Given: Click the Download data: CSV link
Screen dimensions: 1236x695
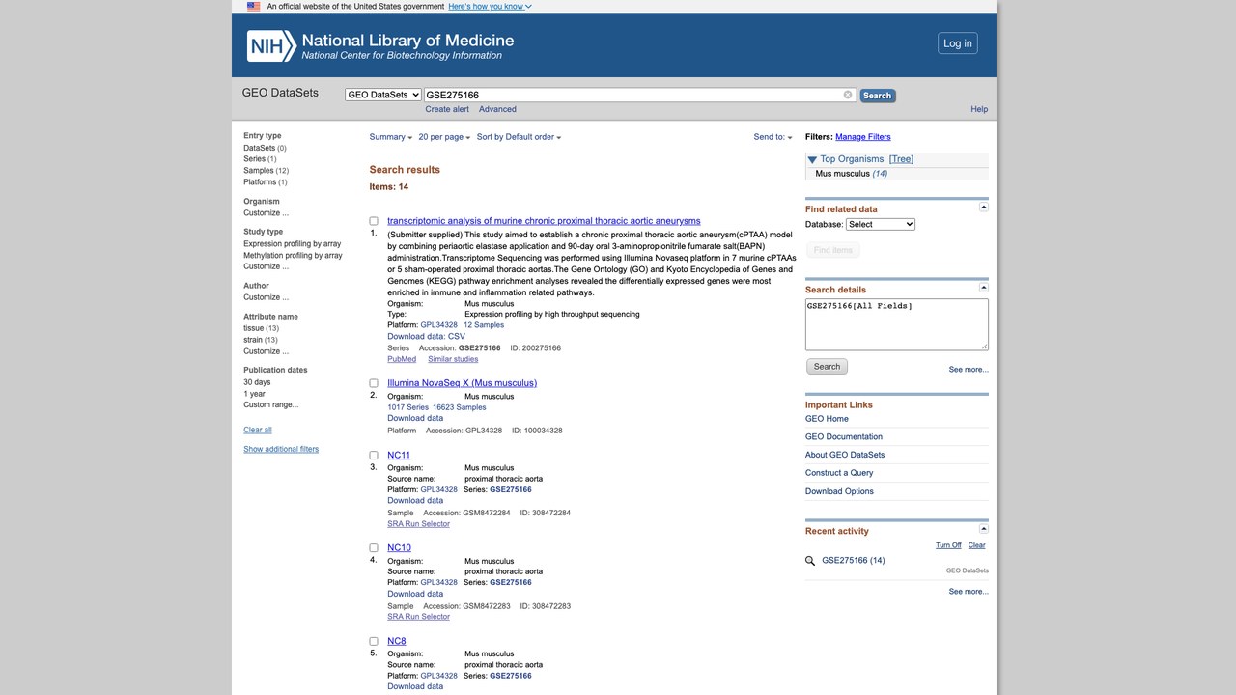Looking at the screenshot, I should click(x=426, y=337).
